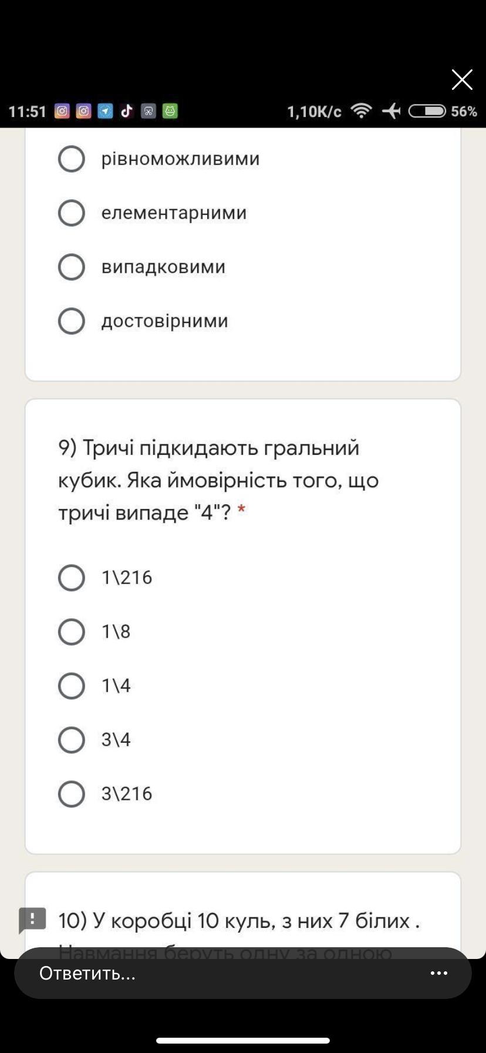Choose the 1\8 radio button

pyautogui.click(x=72, y=632)
